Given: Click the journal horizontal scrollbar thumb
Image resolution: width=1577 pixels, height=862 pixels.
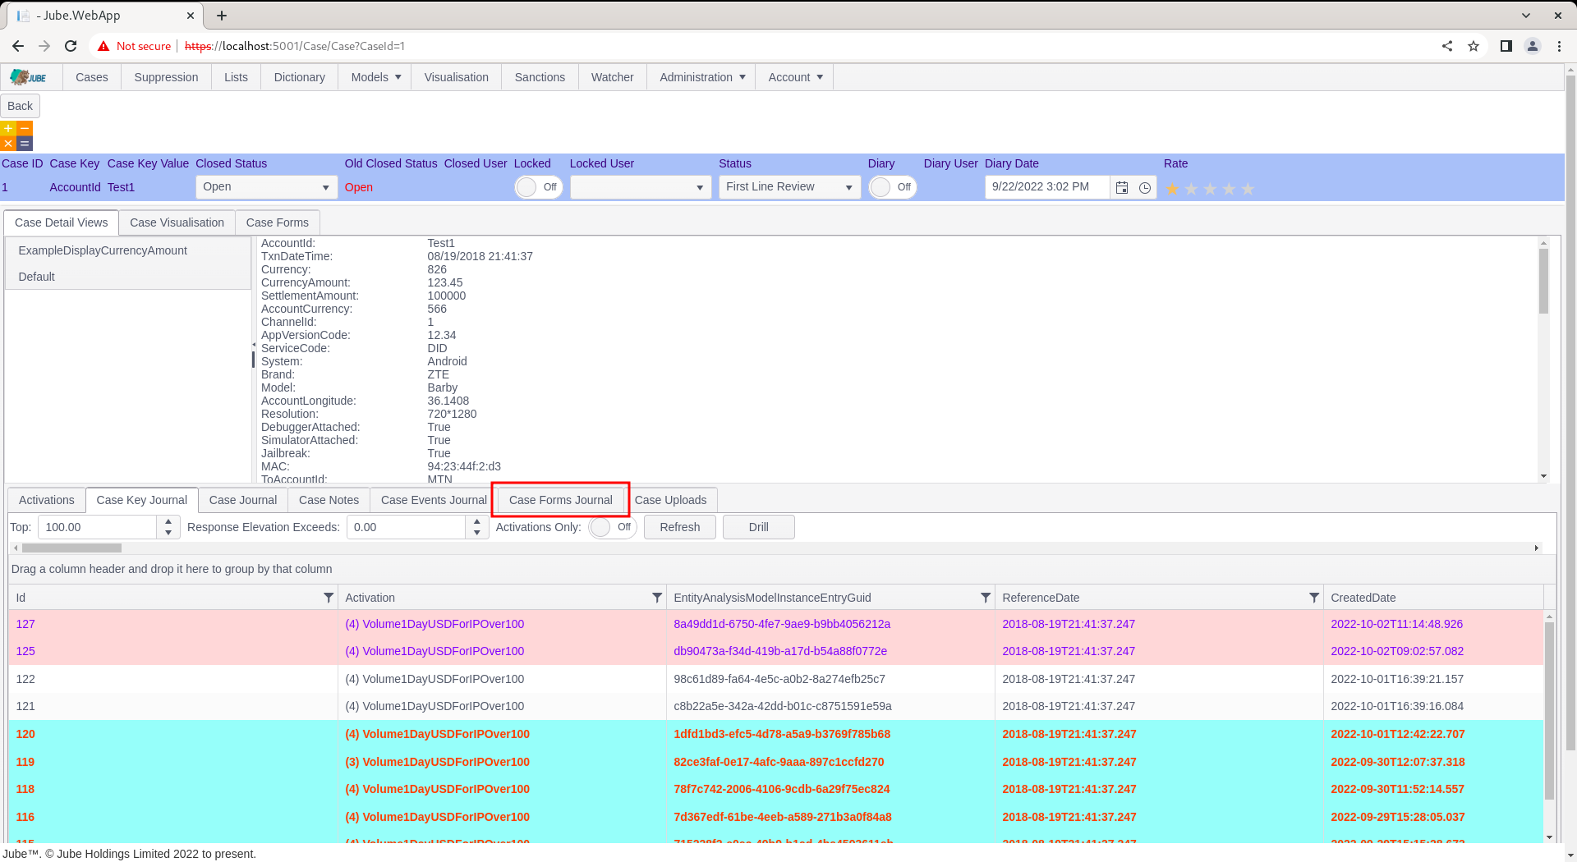Looking at the screenshot, I should pyautogui.click(x=71, y=548).
